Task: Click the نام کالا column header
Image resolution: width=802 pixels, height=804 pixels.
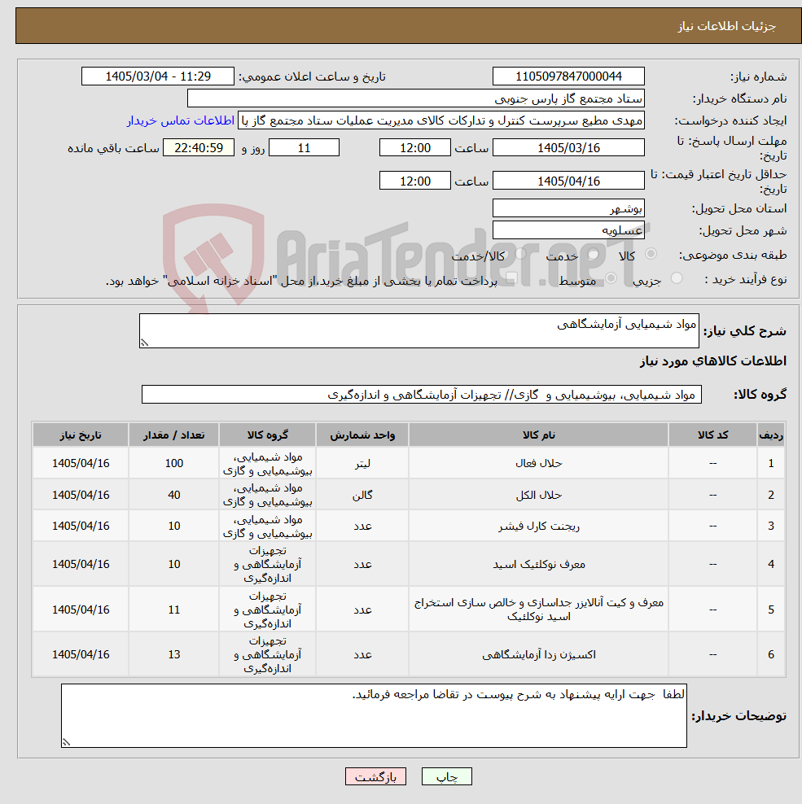Action: 539,435
